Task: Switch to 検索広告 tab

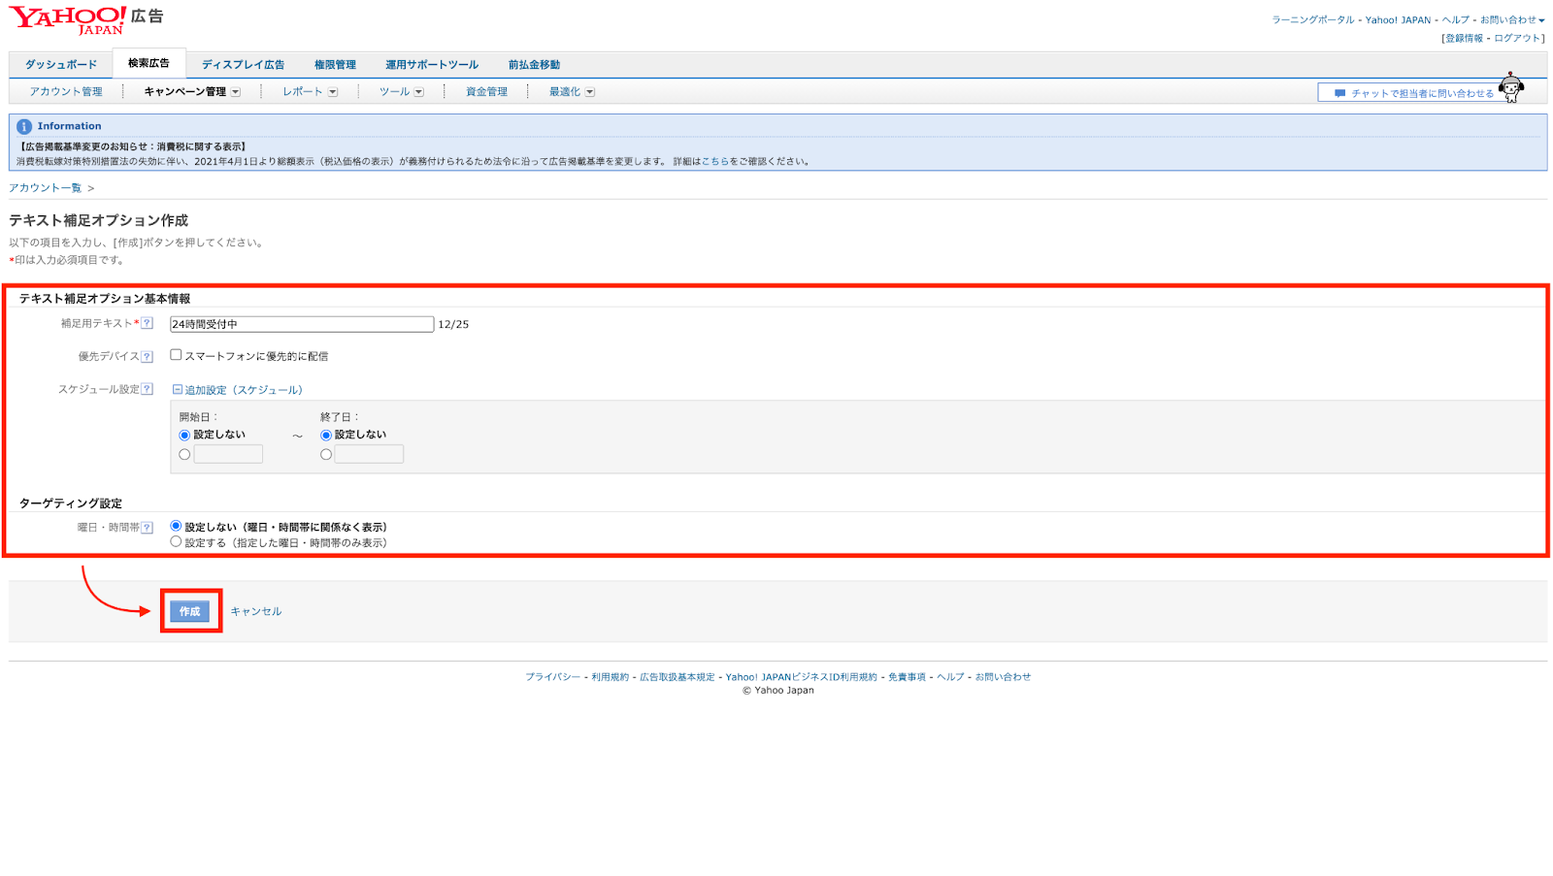Action: 149,63
